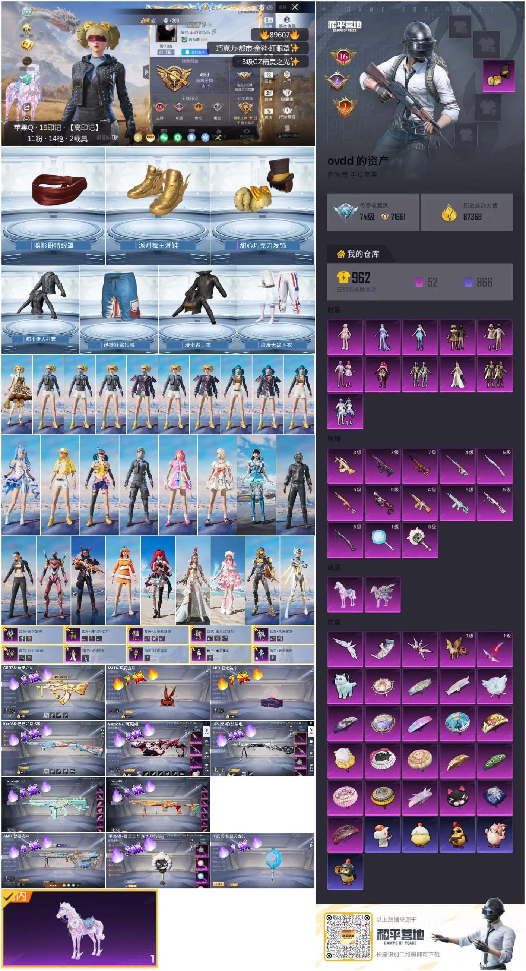This screenshot has width=526, height=971.
Task: Open the GROZA-精灵之光 weapon card
Action: tap(54, 692)
